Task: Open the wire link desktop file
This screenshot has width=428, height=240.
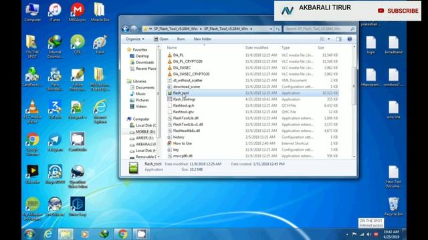Action: 394,110
